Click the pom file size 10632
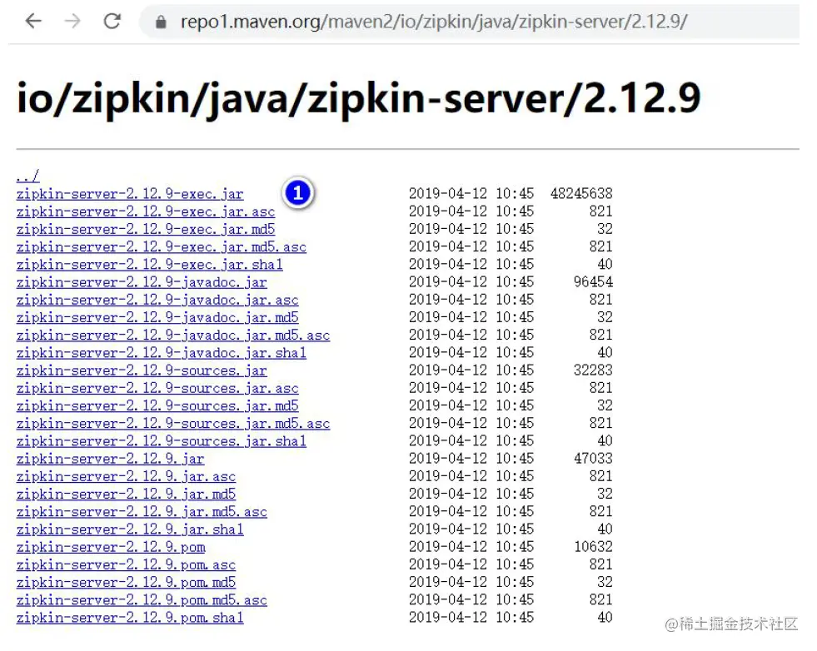 pyautogui.click(x=594, y=548)
